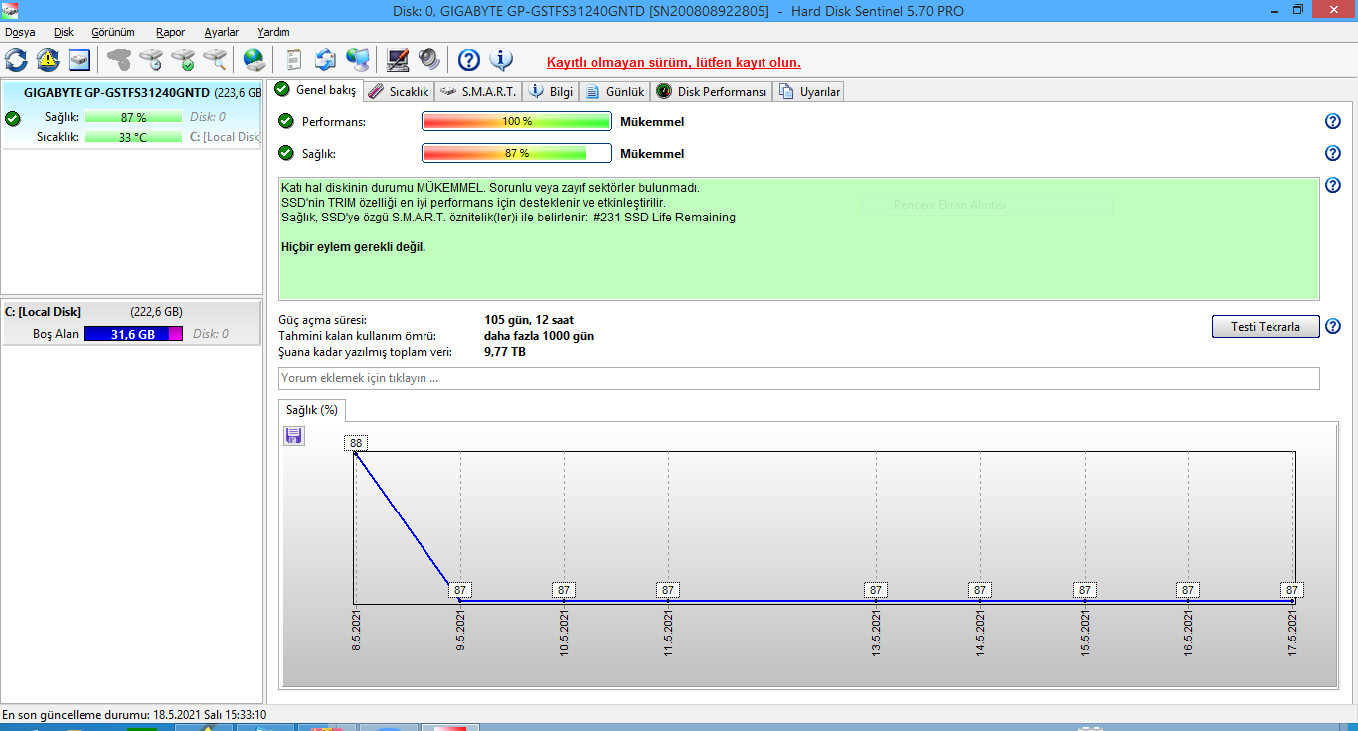Click 'Mükemmel' rating next to the Performans bar
Image resolution: width=1358 pixels, height=731 pixels.
click(x=652, y=122)
